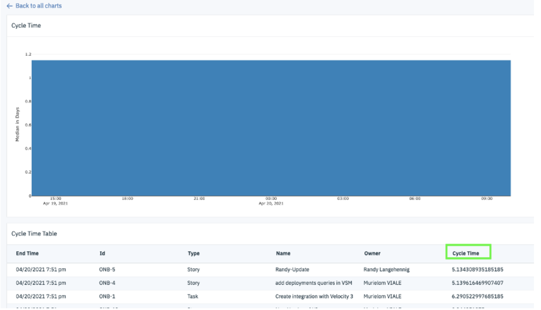Click the Randy-Update story name
Viewport: 541px width, 310px height.
click(x=292, y=270)
